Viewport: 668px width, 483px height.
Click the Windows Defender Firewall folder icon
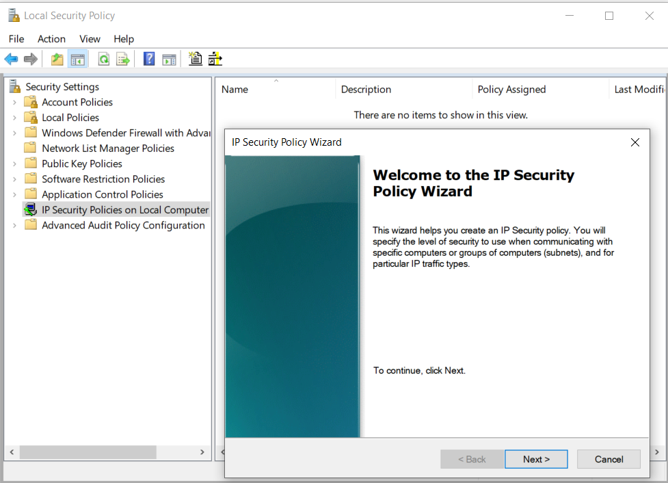point(31,133)
